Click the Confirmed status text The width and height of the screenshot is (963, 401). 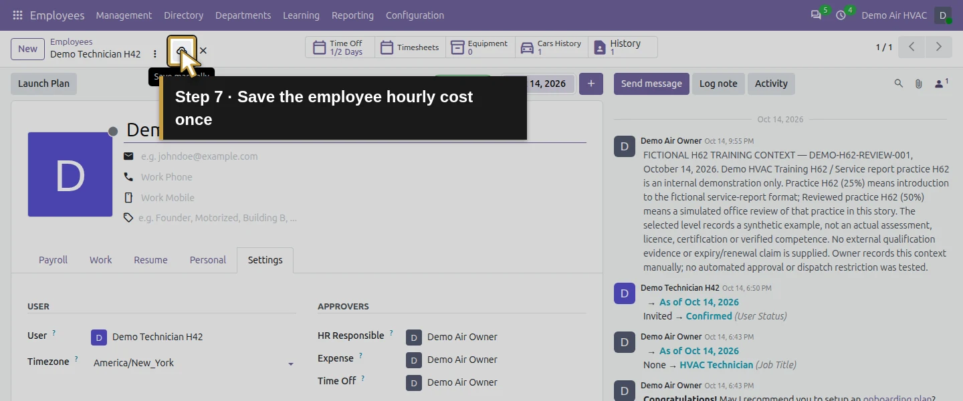709,316
